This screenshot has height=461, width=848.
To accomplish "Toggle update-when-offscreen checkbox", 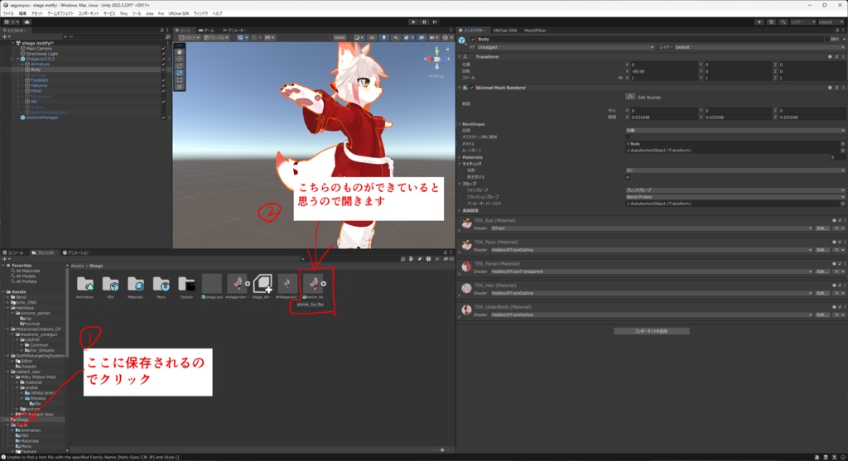I will 628,137.
